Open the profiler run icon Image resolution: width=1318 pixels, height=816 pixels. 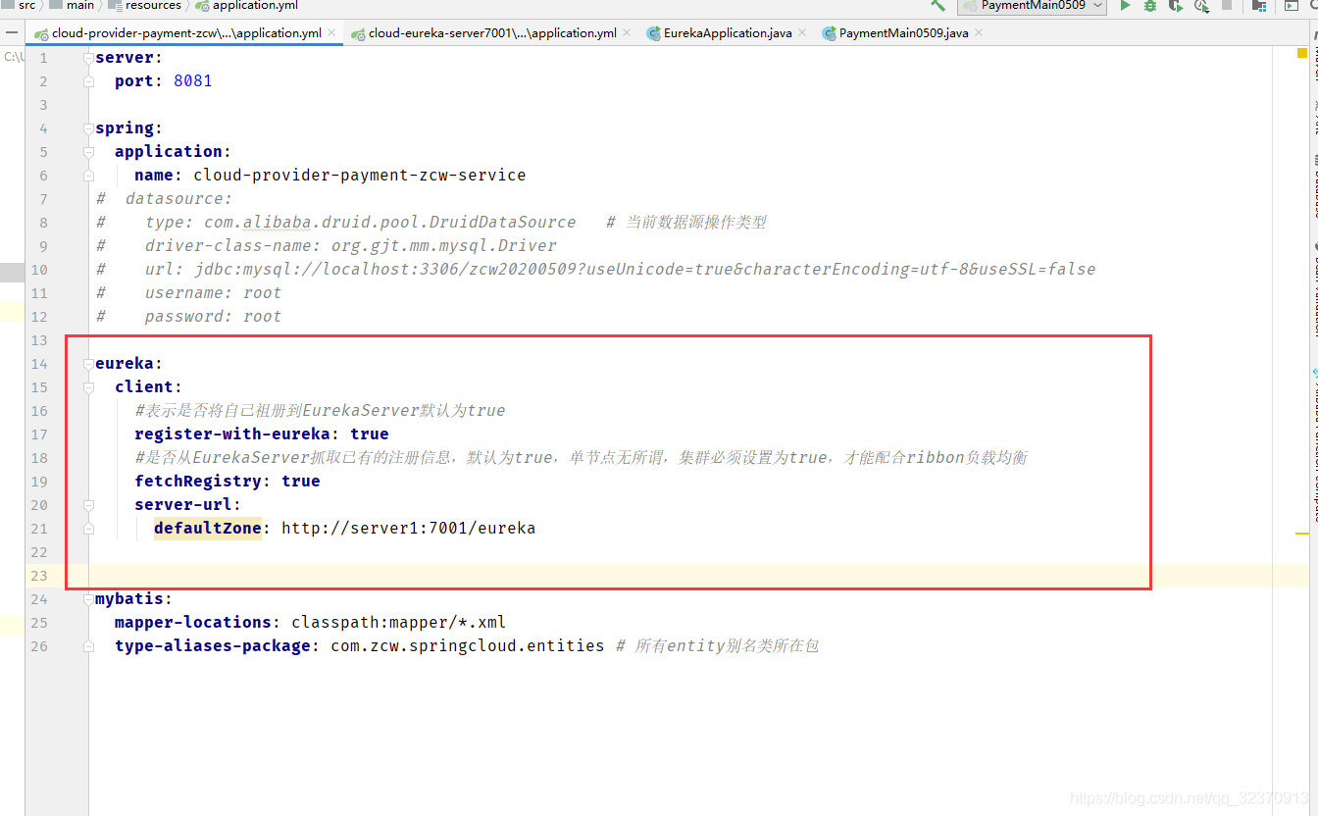coord(1201,5)
